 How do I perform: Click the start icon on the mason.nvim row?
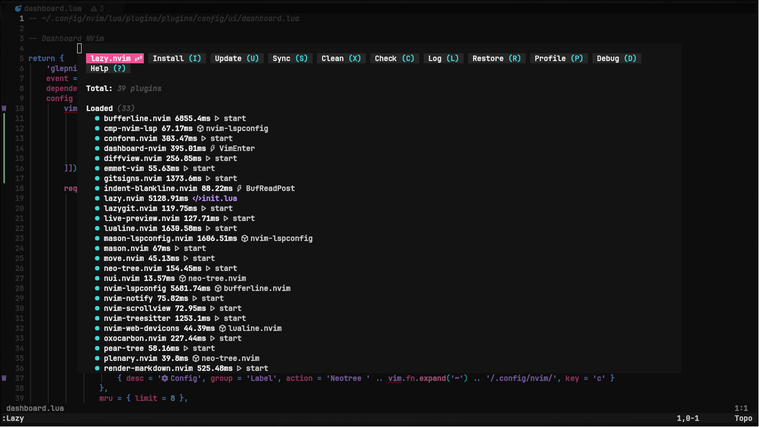pyautogui.click(x=177, y=248)
